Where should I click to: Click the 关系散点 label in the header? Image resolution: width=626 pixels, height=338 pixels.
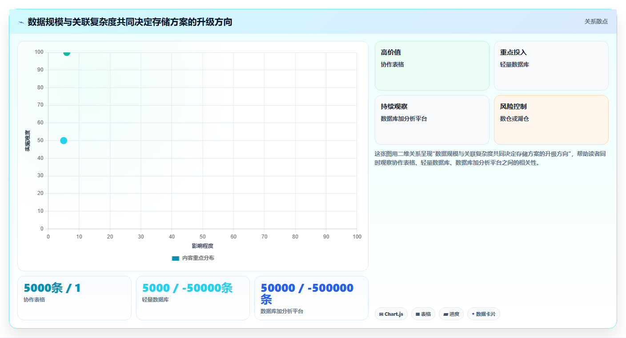(596, 21)
